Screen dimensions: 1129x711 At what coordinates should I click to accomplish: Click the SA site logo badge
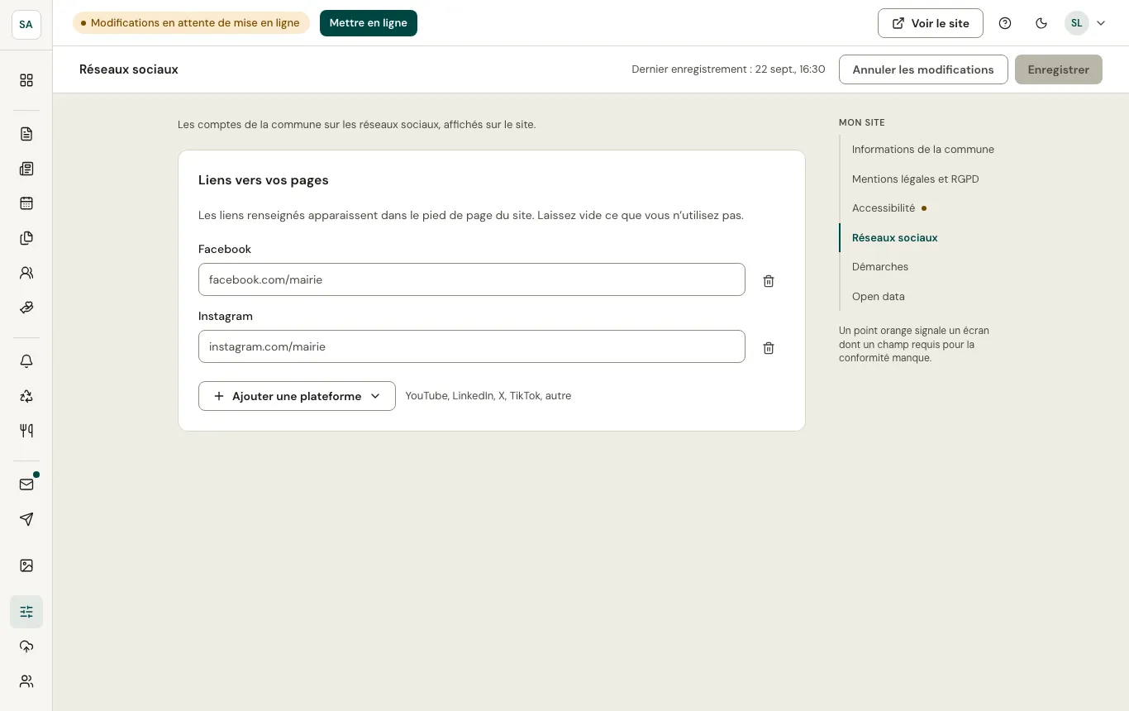pyautogui.click(x=26, y=25)
